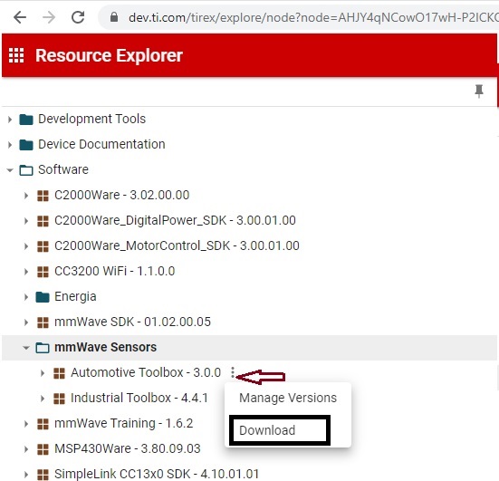Click the SimpleLink CC13x0 SDK package icon
The height and width of the screenshot is (481, 499).
43,475
